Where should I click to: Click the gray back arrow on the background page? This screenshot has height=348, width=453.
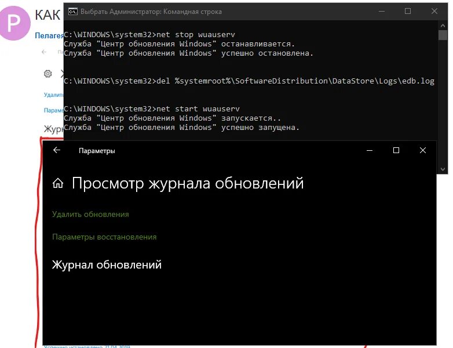point(44,52)
